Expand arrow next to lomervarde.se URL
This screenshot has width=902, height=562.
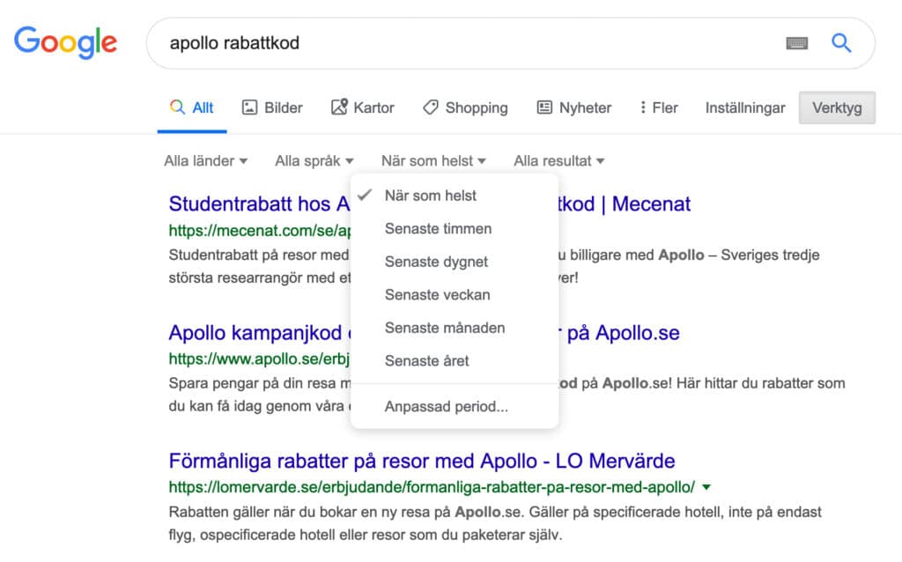point(706,487)
